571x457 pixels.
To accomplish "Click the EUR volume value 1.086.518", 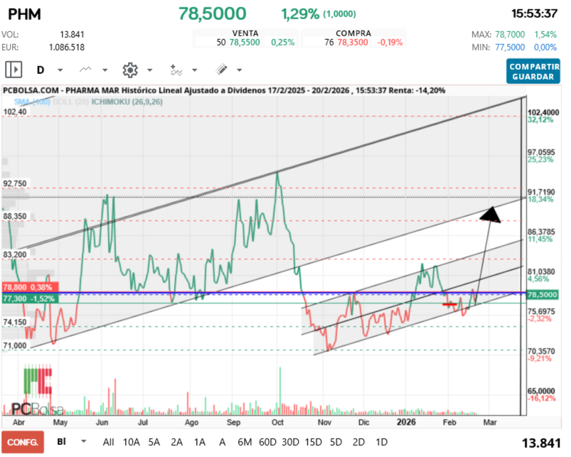I will 67,48.
